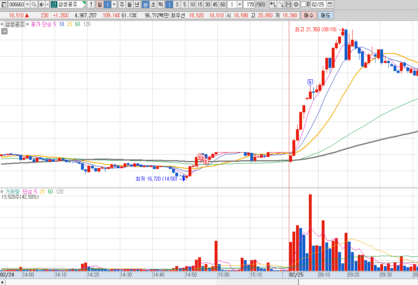Switch to the 3-minute interval
The width and height of the screenshot is (418, 285).
click(177, 4)
